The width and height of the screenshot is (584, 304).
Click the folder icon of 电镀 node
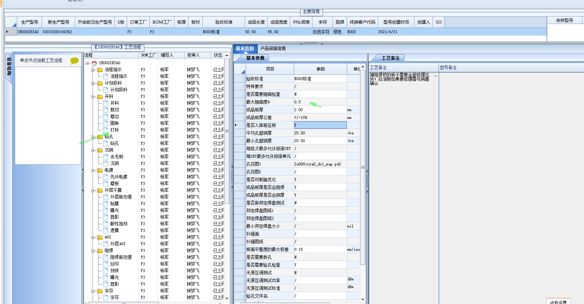click(x=100, y=170)
